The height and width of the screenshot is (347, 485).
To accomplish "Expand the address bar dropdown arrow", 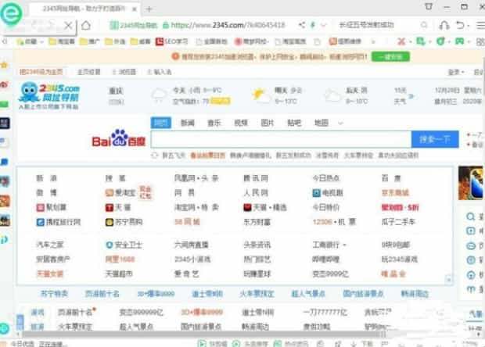I will (323, 25).
